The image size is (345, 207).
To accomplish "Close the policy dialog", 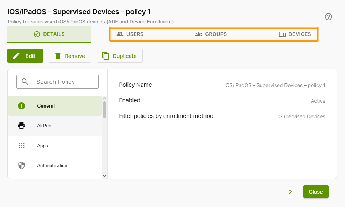I will (316, 192).
